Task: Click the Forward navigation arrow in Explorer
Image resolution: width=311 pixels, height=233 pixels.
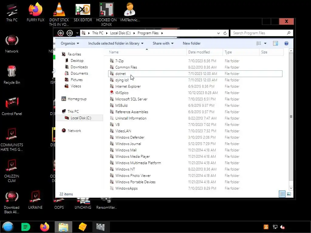Action: point(70,33)
